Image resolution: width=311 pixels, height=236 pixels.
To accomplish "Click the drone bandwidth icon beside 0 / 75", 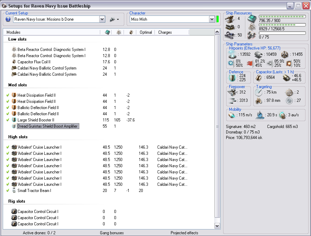I will click(x=252, y=35).
